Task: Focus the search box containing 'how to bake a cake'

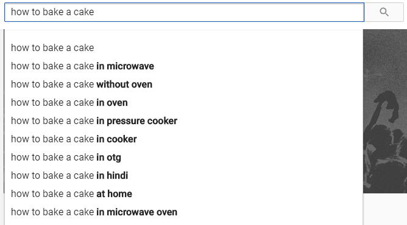Action: [x=184, y=12]
